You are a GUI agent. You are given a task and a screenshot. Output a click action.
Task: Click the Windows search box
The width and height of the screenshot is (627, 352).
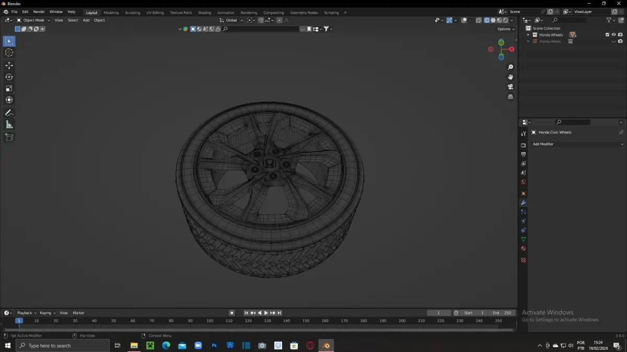coord(63,346)
